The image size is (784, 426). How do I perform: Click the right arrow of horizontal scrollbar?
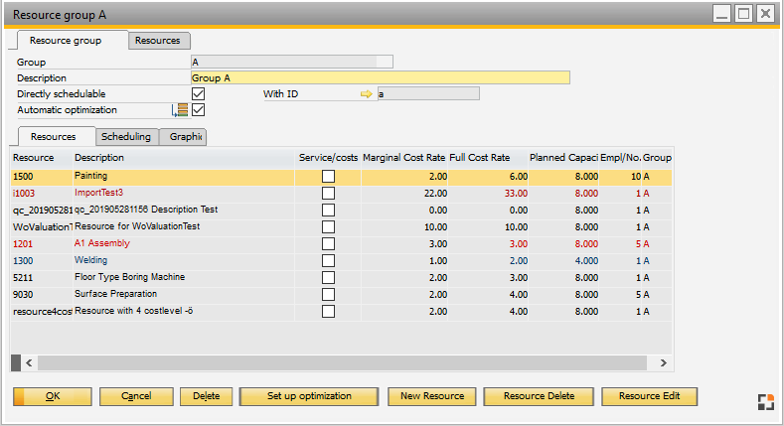point(665,363)
